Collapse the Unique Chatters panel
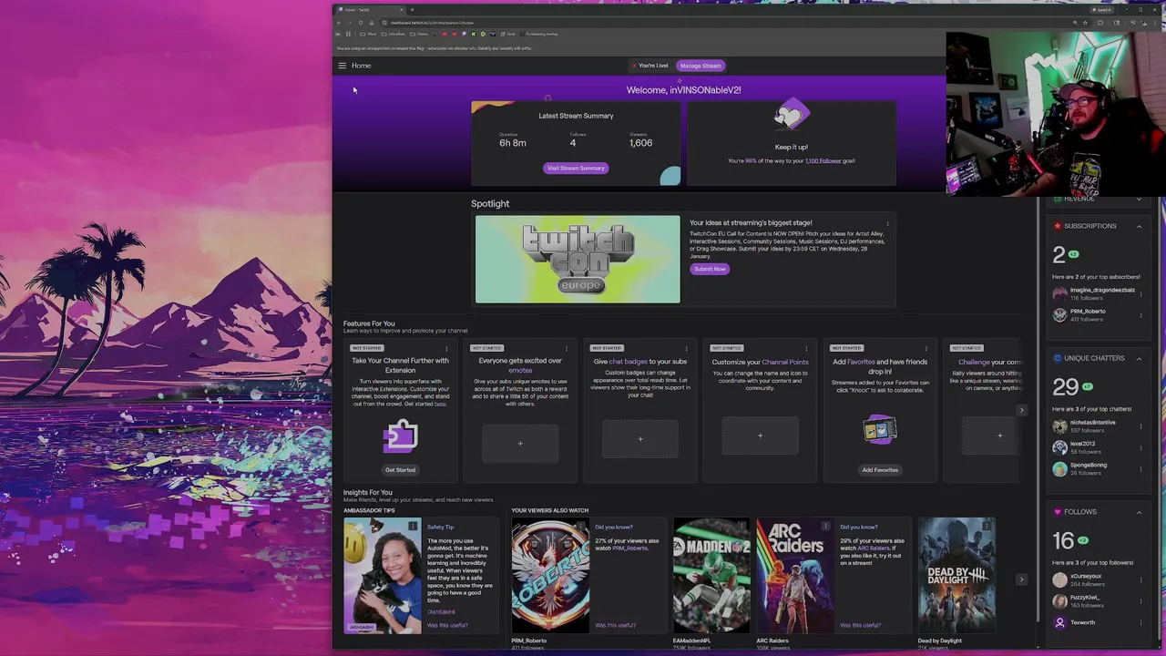Screen dimensions: 1166x656 1139,358
